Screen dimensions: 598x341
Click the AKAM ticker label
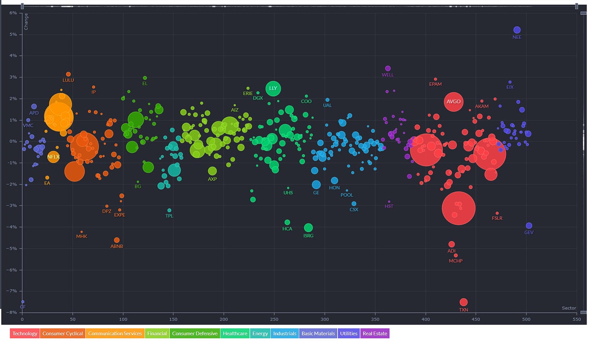coord(482,106)
